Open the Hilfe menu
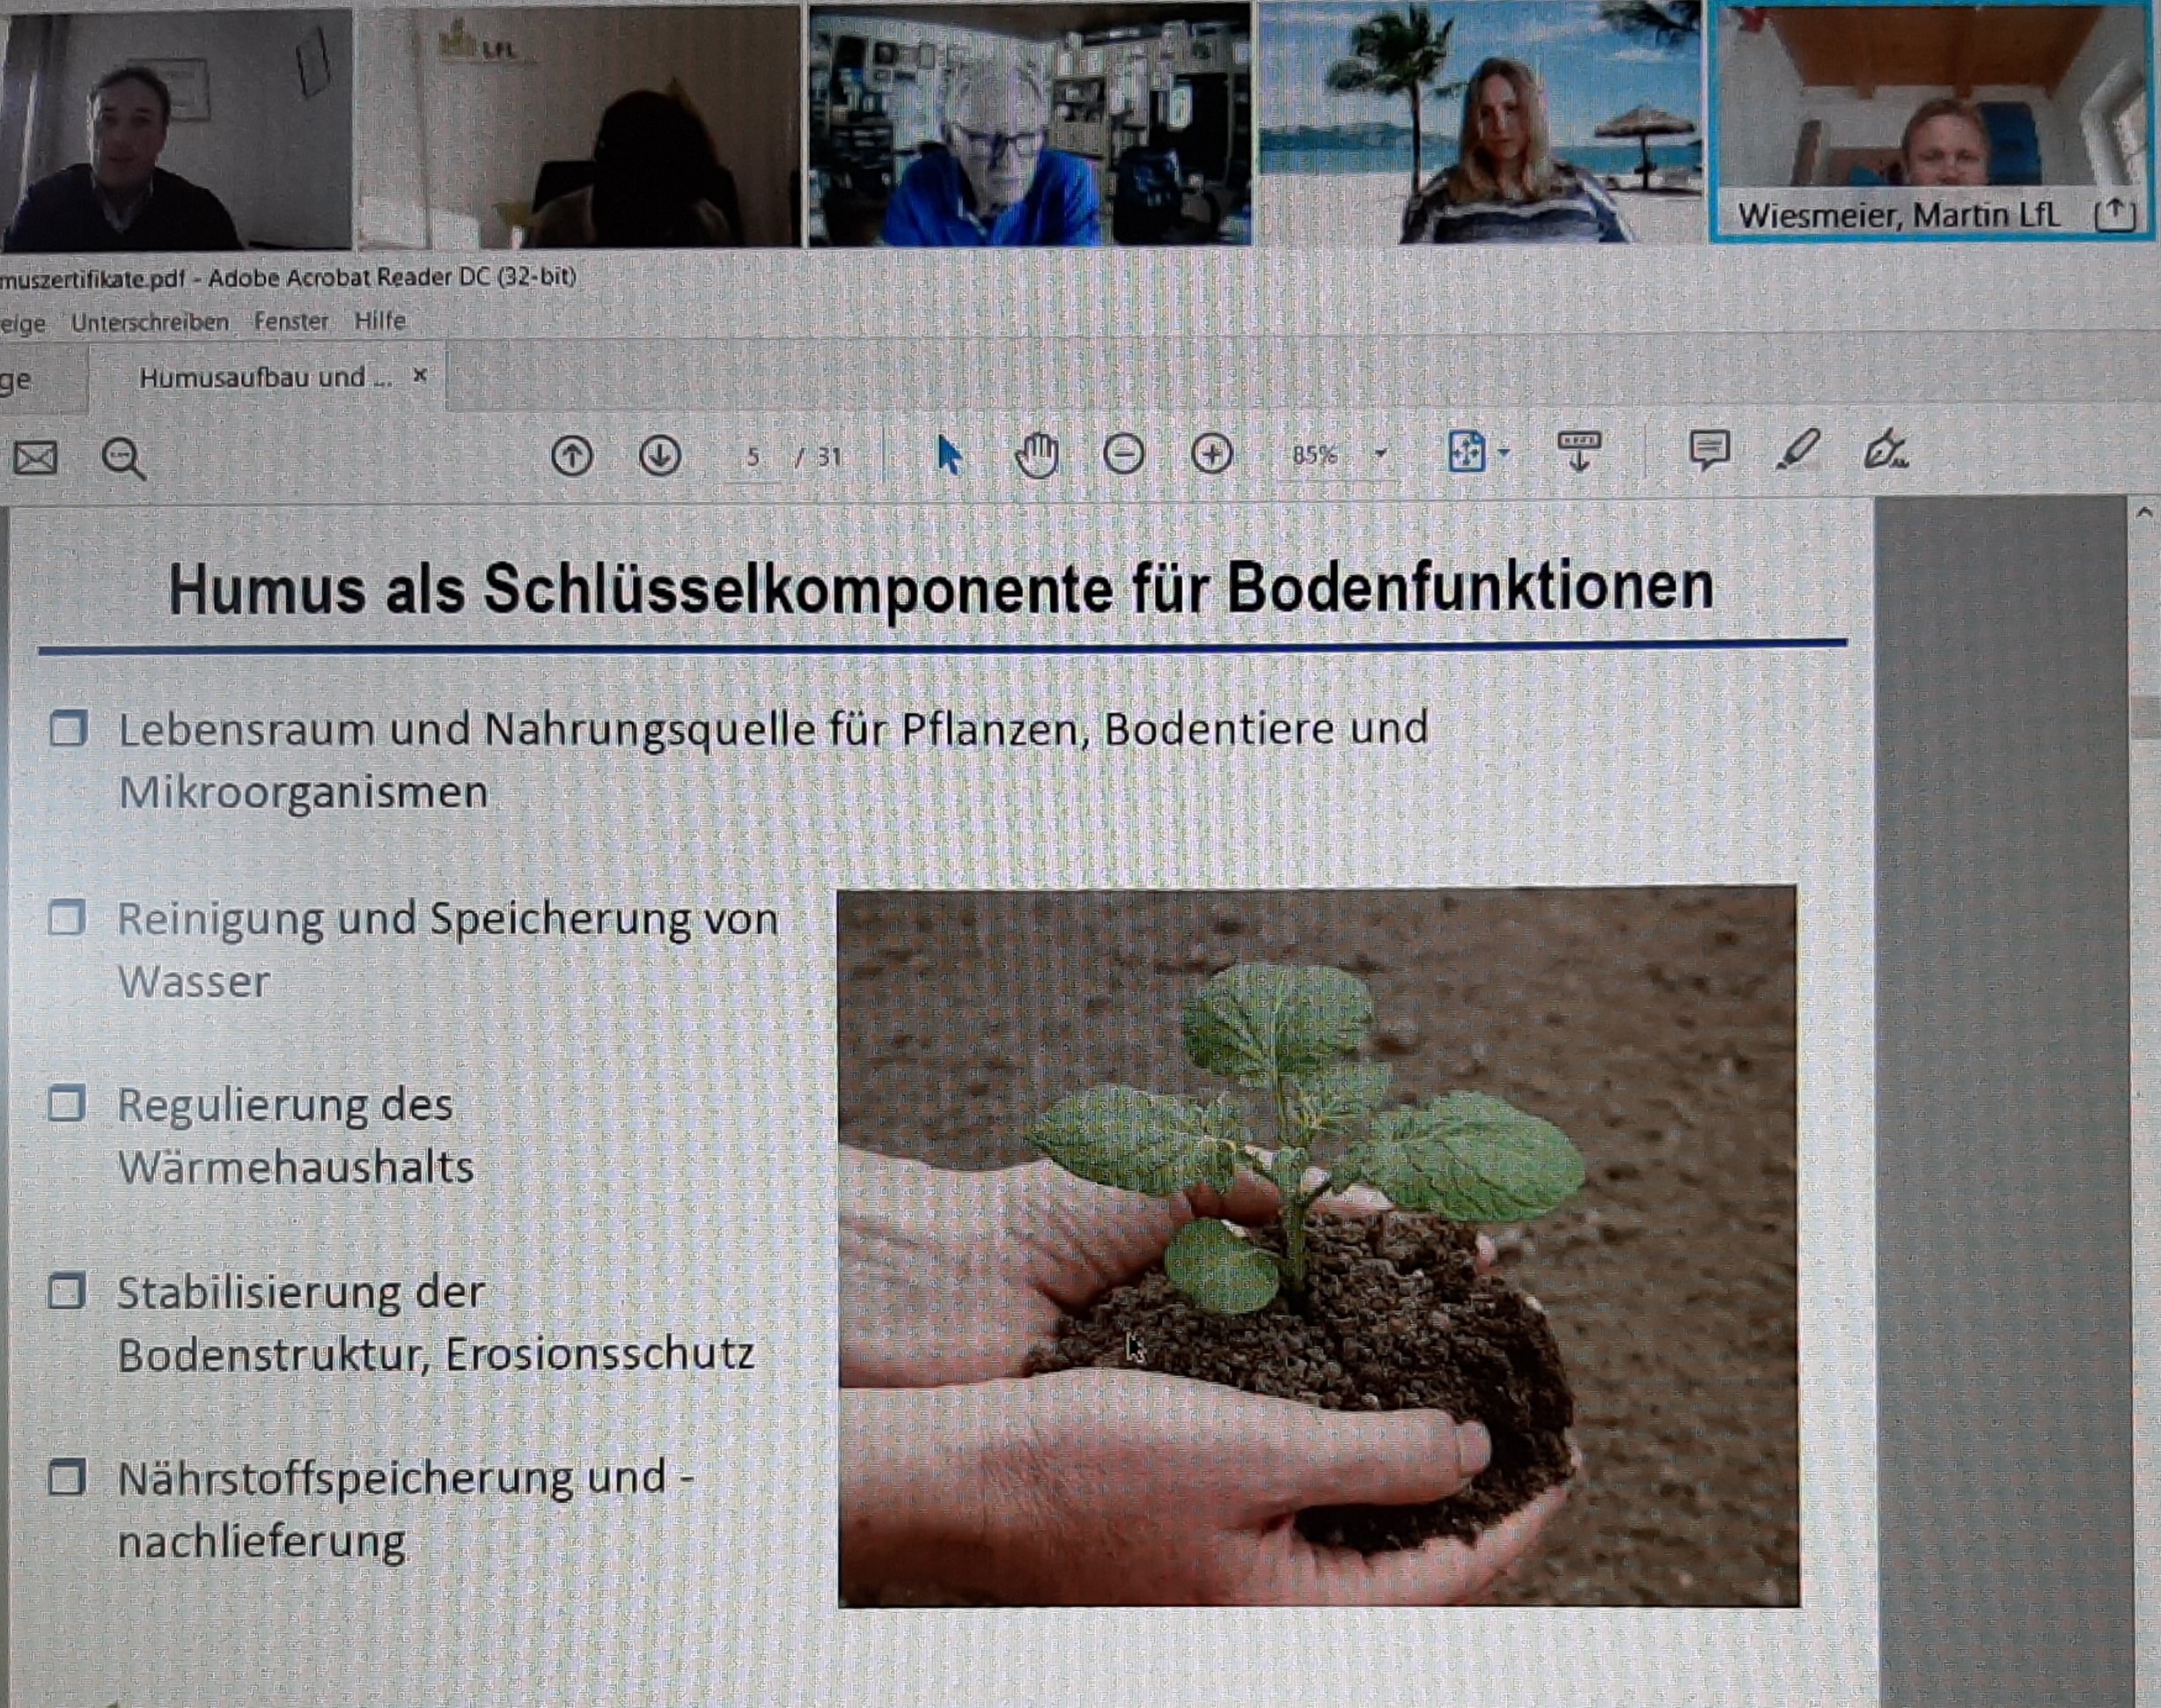The image size is (2161, 1708). pos(379,321)
